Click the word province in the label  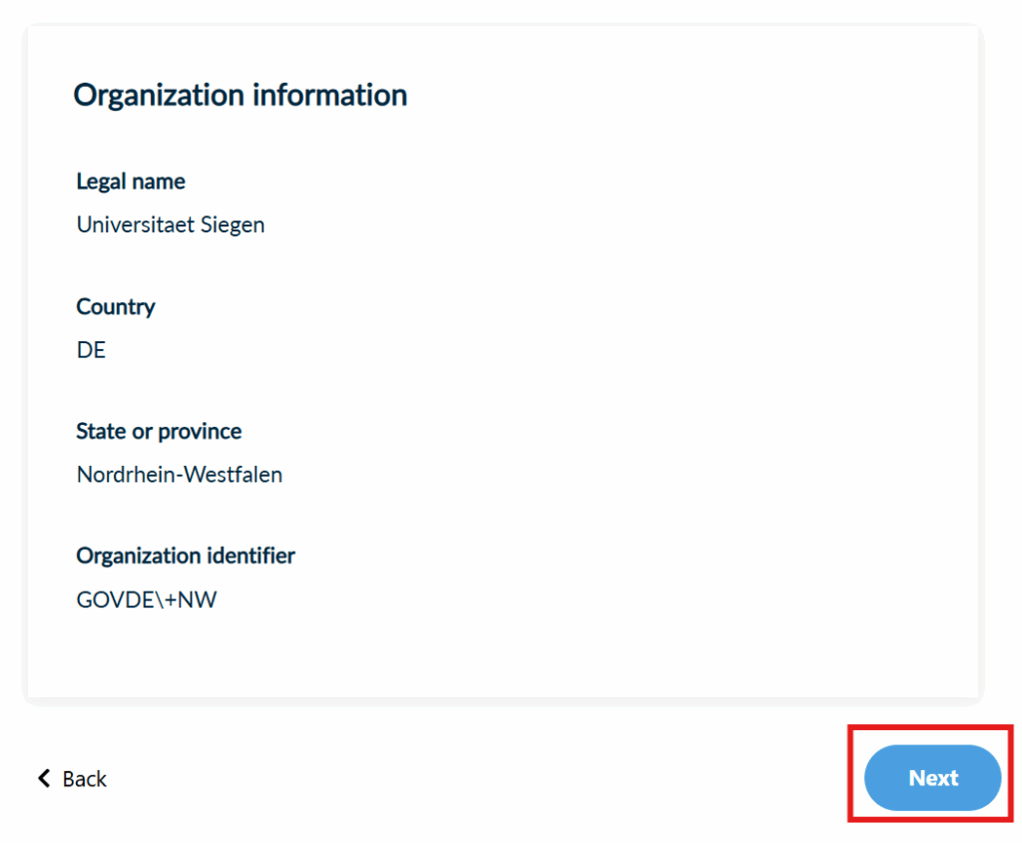pos(200,431)
